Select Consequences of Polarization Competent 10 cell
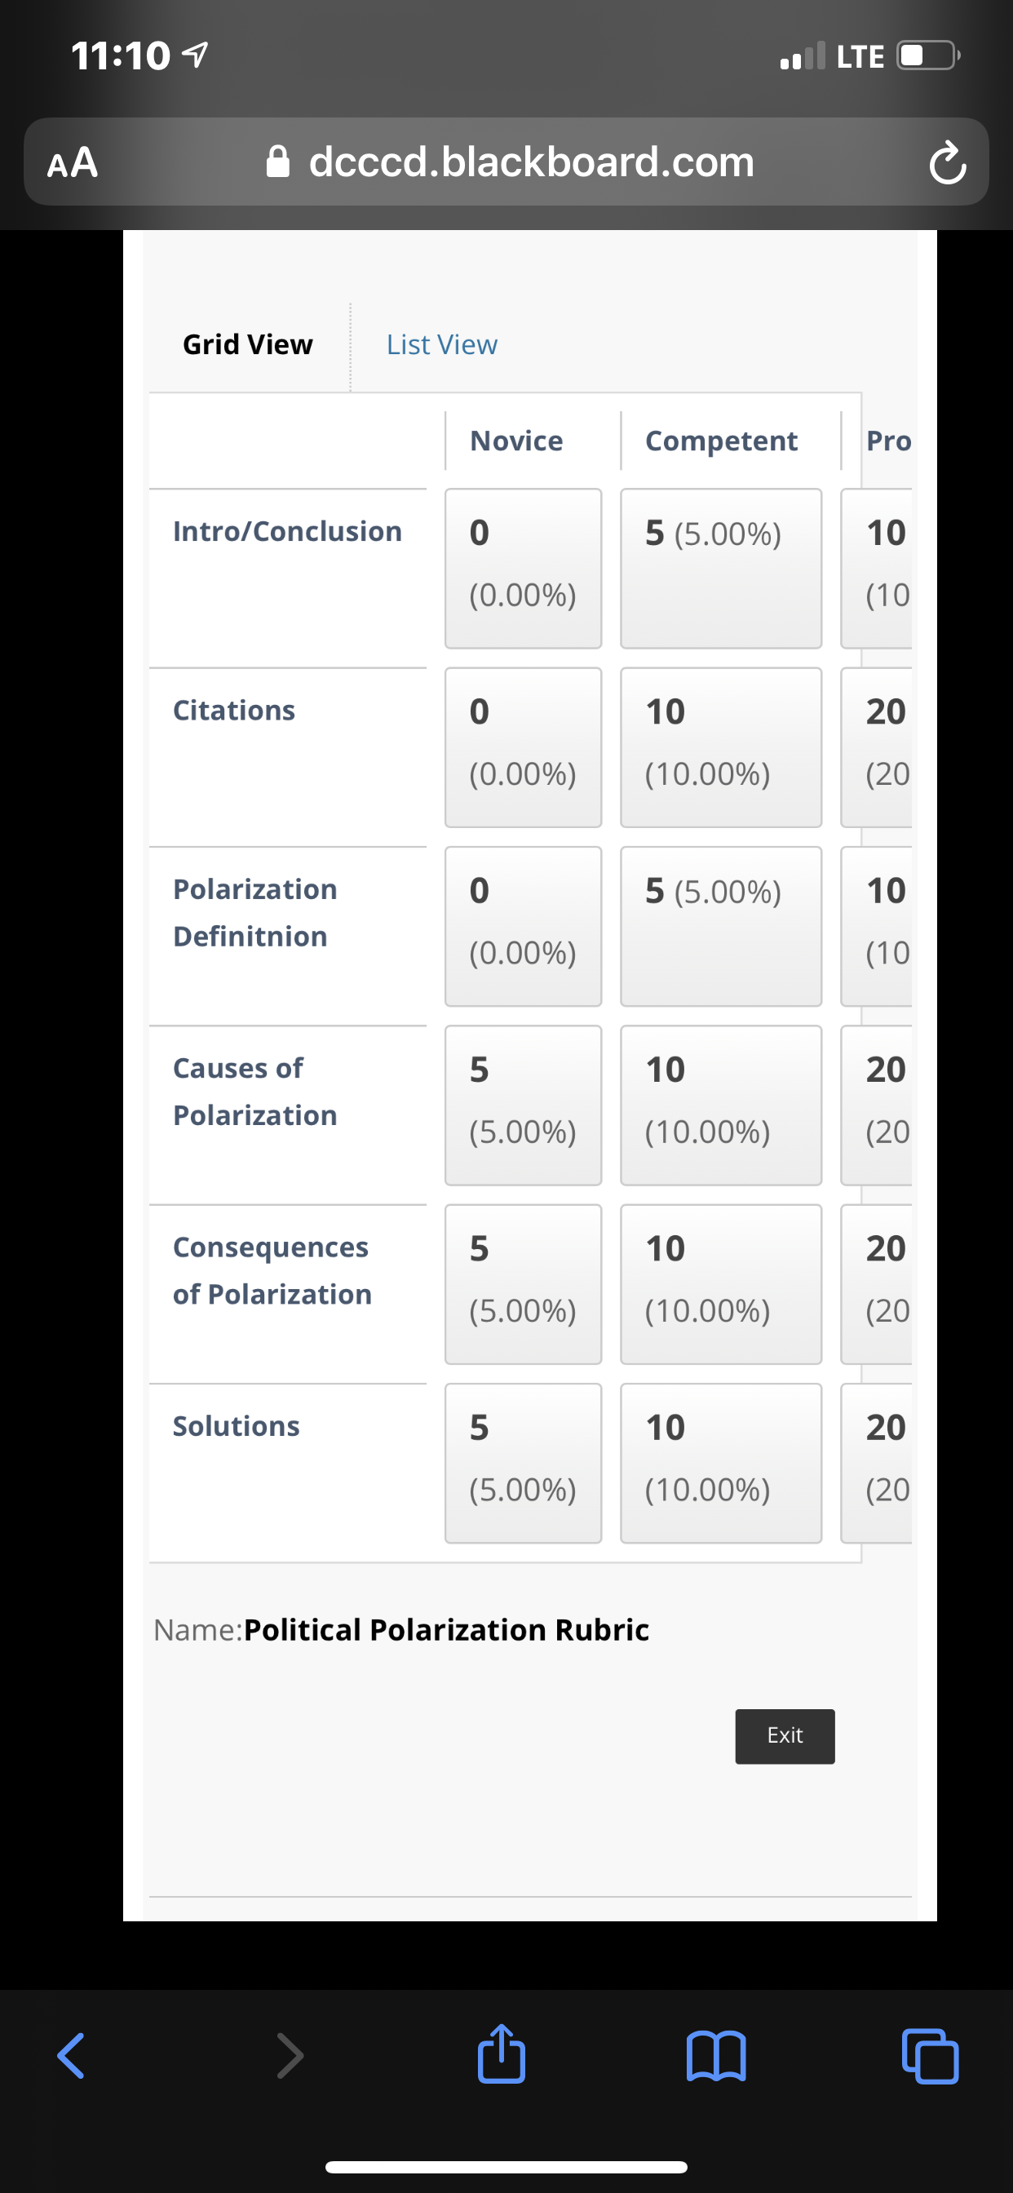1013x2193 pixels. point(721,1284)
